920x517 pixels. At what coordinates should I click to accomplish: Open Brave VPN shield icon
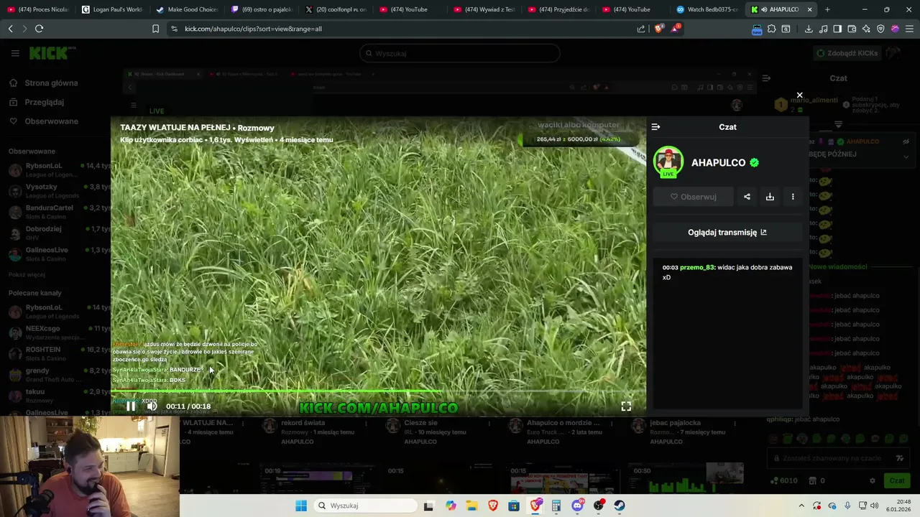(880, 29)
